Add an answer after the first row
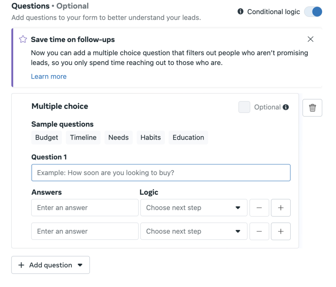The image size is (336, 287). (281, 208)
